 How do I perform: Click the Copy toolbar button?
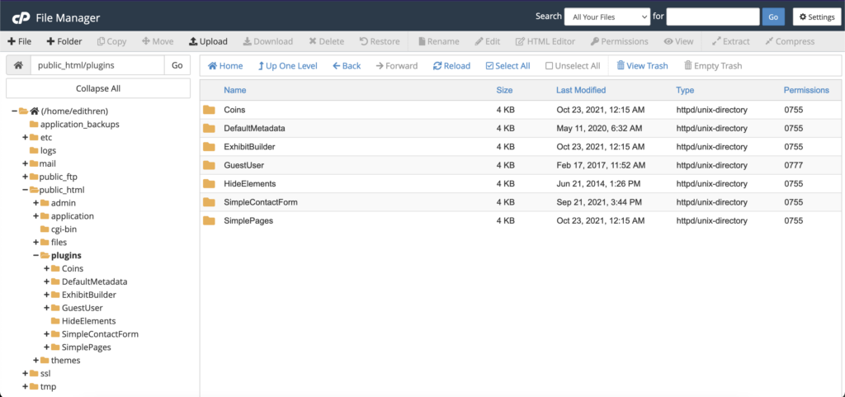[x=111, y=41]
